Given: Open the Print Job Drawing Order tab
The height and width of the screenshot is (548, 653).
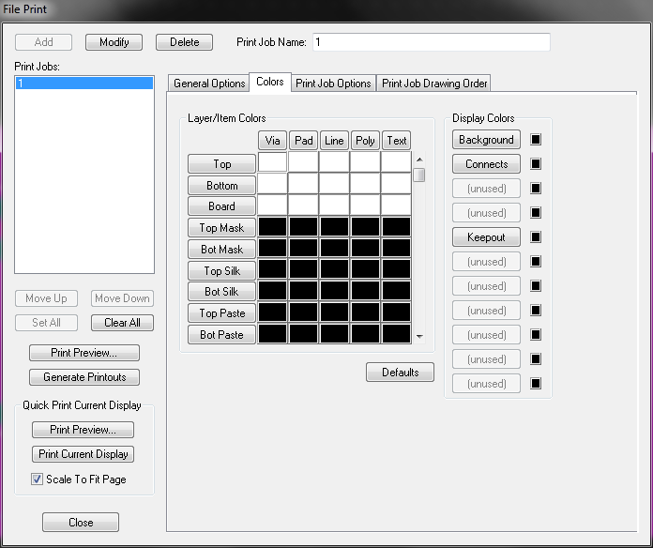Looking at the screenshot, I should point(434,84).
